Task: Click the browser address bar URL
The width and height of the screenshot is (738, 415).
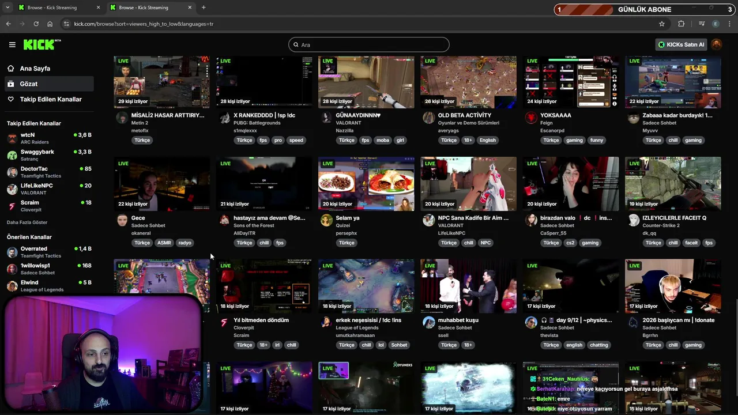Action: 144,24
